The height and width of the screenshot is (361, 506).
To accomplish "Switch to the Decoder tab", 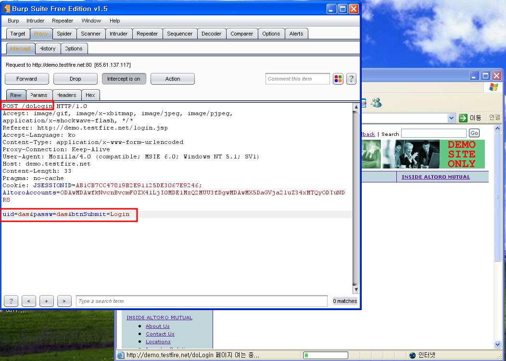I will pos(211,34).
